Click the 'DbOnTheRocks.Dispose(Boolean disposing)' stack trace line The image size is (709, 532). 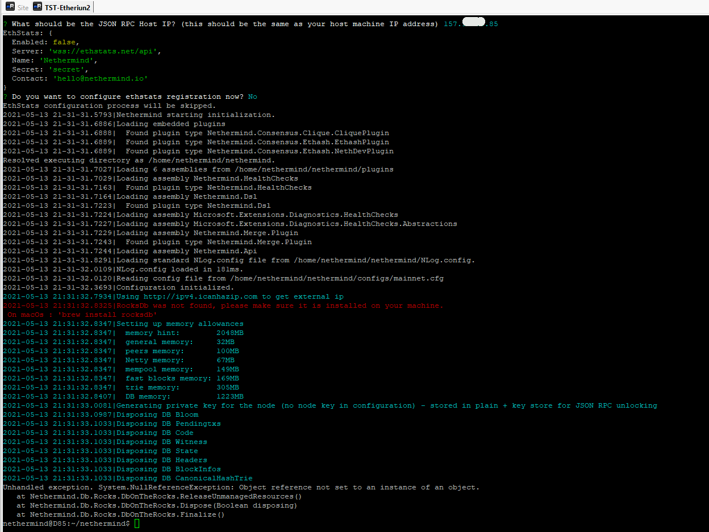pos(157,505)
